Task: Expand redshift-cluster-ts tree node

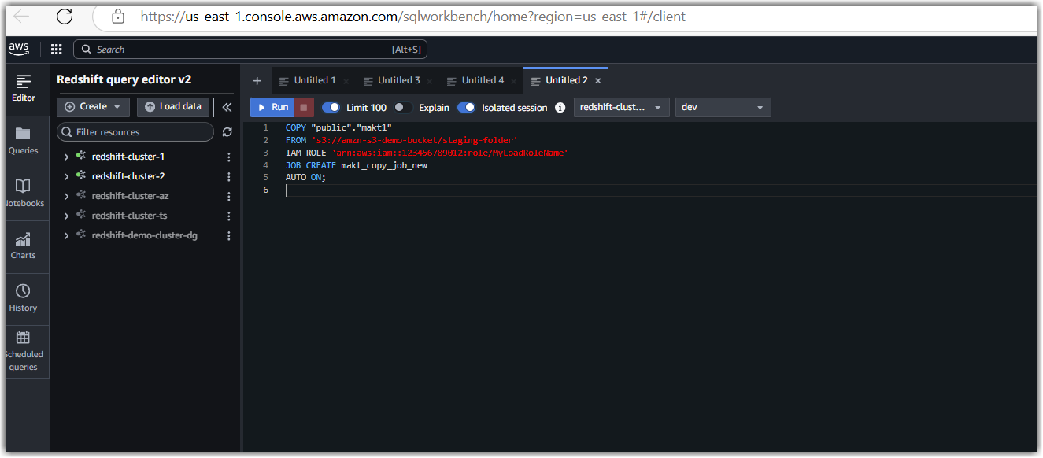Action: point(67,216)
